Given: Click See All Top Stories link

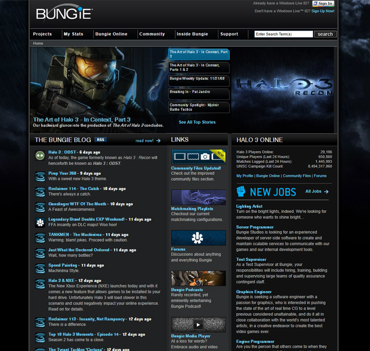Looking at the screenshot, I should (197, 122).
